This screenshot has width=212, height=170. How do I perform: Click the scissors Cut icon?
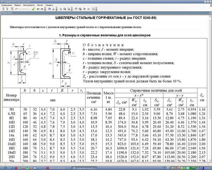tap(60, 8)
